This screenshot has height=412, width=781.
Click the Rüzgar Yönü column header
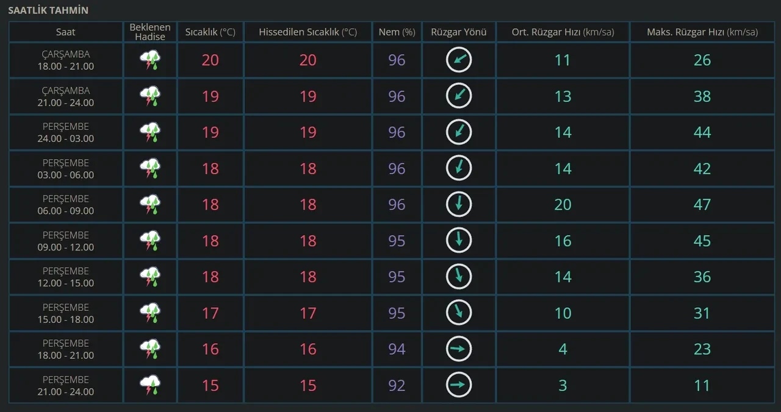[459, 32]
